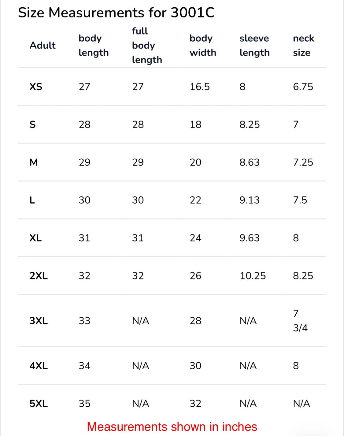Select the 5XL neck size N/A cell
Screen dimensions: 344x436
pyautogui.click(x=301, y=404)
